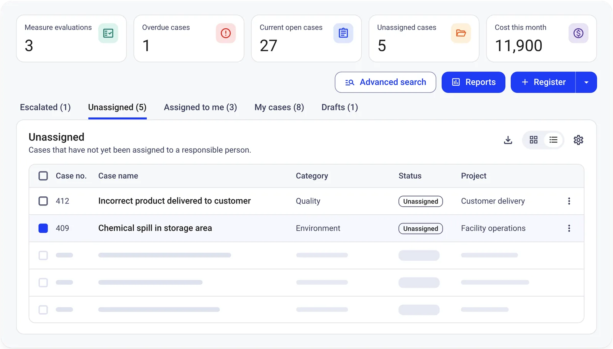
Task: Open the My cases (8) tab
Action: pyautogui.click(x=279, y=107)
